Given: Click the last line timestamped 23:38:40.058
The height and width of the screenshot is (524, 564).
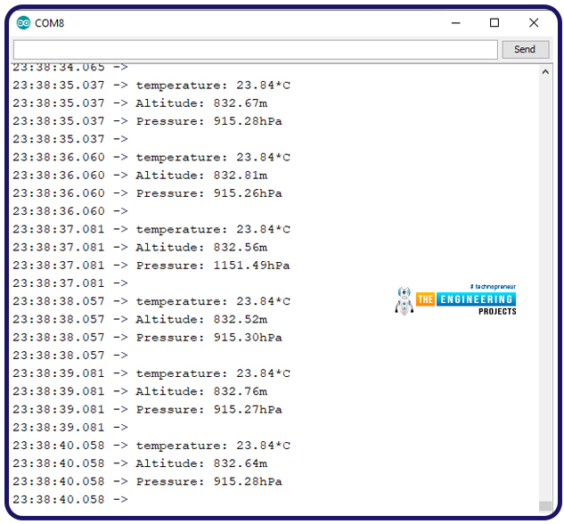Looking at the screenshot, I should coord(69,500).
